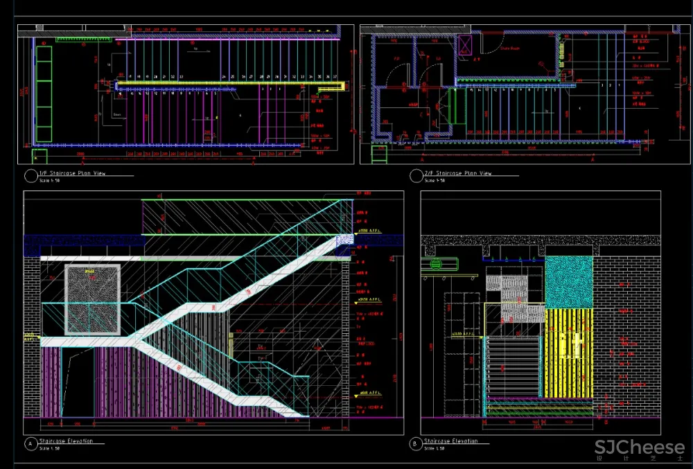The width and height of the screenshot is (693, 469).
Task: Select the blue hatched floor slab in elevation A
Action: [83, 244]
